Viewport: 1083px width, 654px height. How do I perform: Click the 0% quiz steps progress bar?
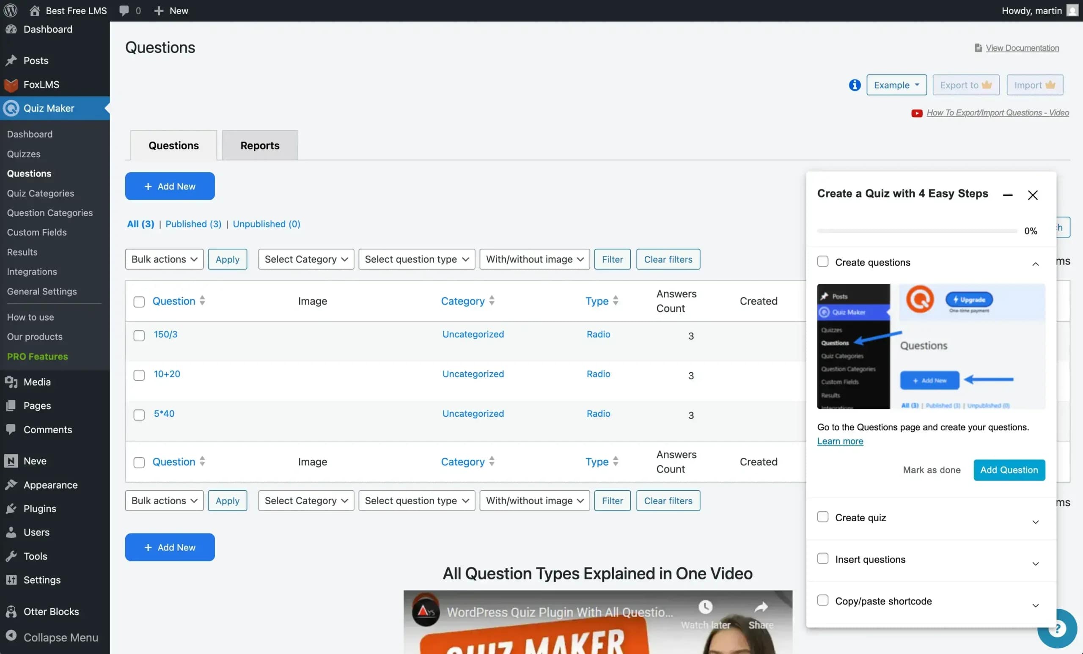917,231
